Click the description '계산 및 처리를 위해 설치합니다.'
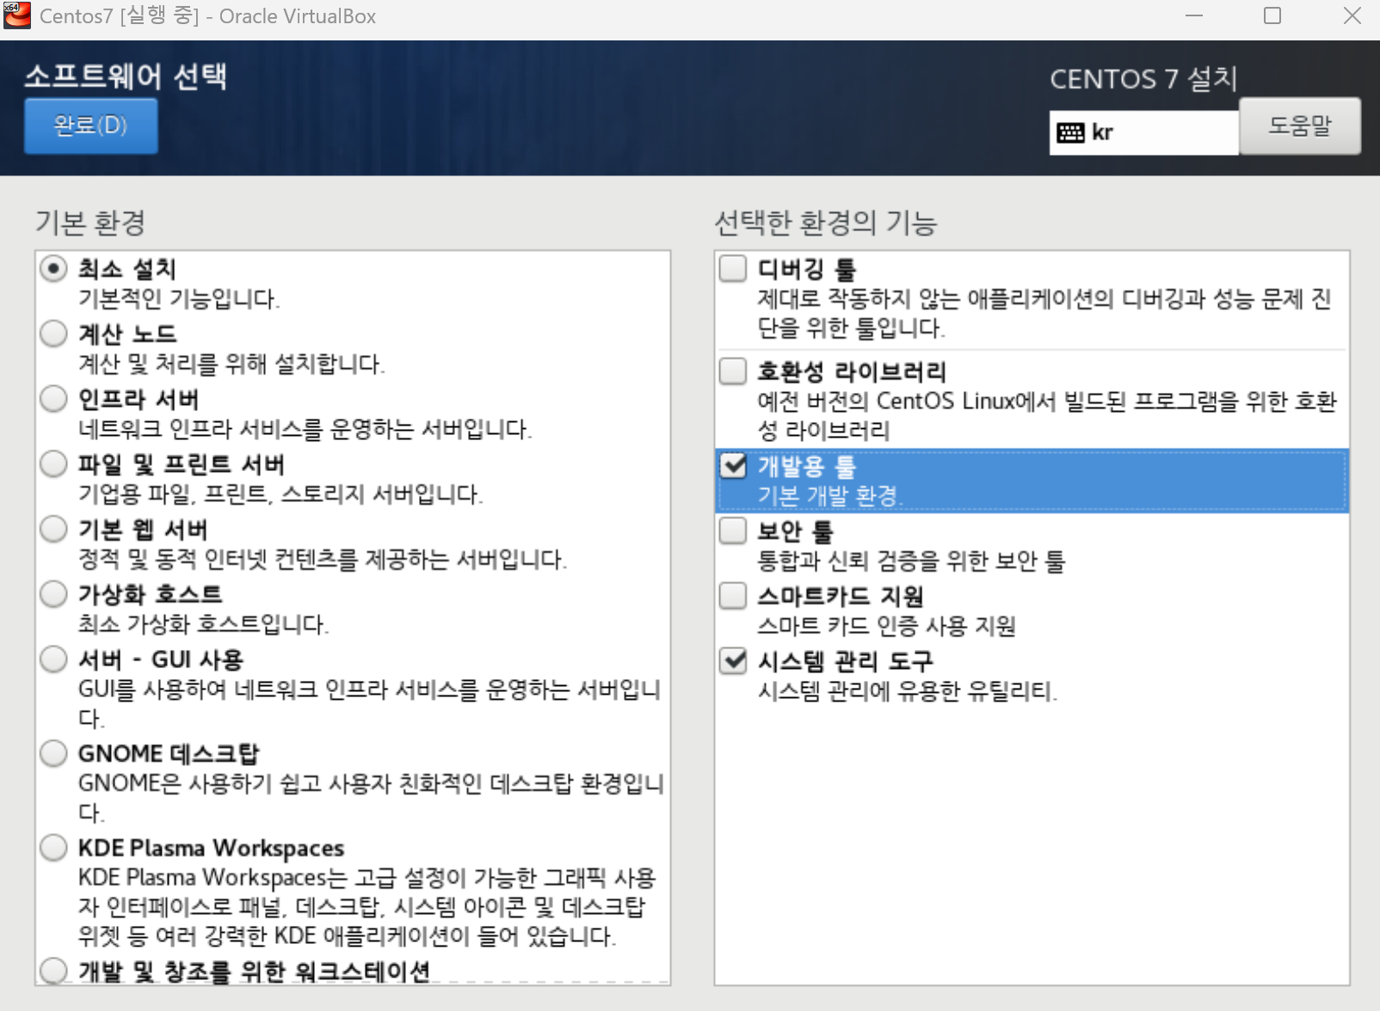 [231, 365]
